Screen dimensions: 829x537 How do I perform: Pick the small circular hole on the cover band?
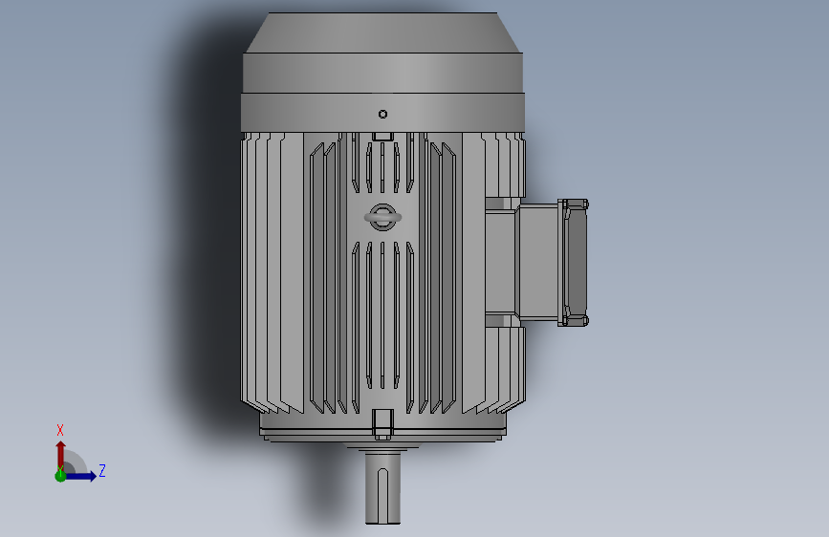382,114
